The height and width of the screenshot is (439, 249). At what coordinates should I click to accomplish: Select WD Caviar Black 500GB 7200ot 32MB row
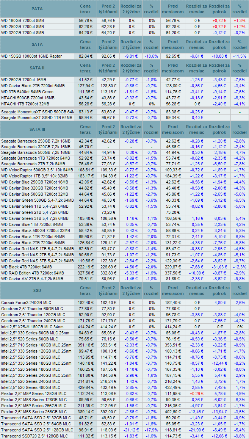tap(35, 231)
